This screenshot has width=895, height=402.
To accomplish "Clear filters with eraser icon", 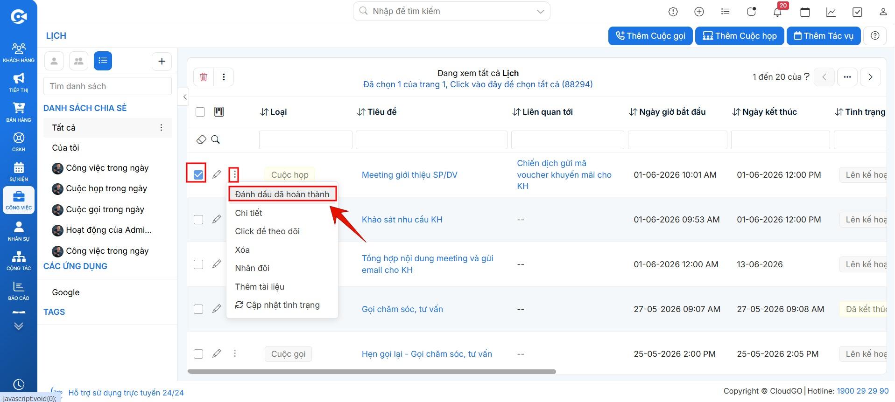I will [x=201, y=139].
